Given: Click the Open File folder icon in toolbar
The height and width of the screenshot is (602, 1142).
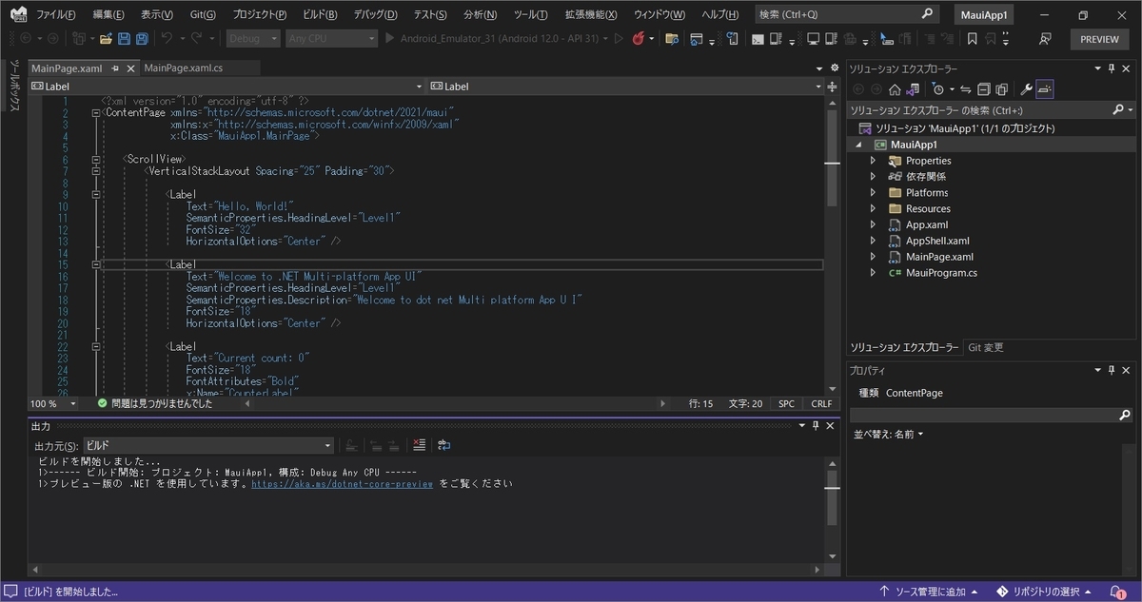Looking at the screenshot, I should point(106,39).
